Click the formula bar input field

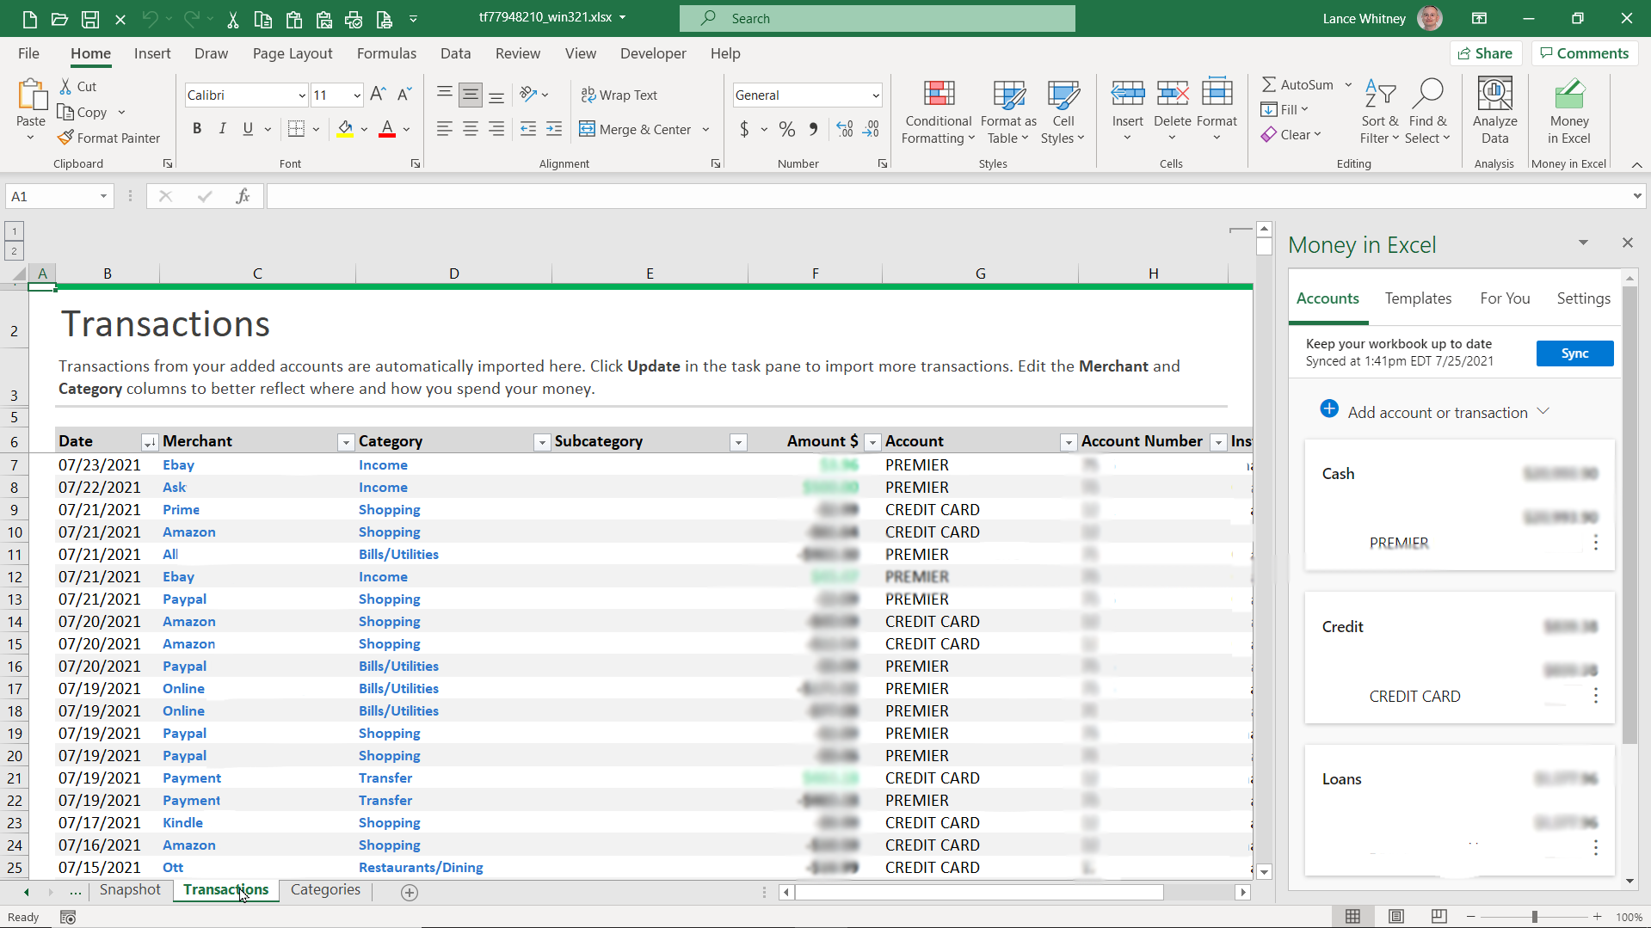[946, 196]
